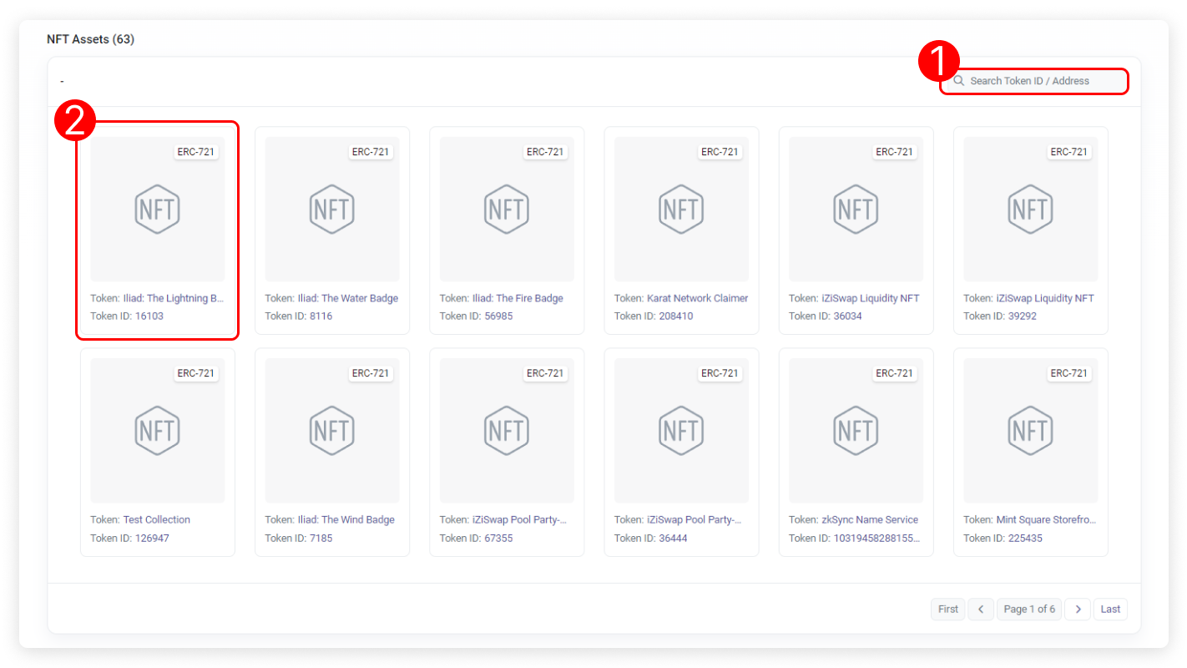Click the Page 1 of 6 indicator
The image size is (1187, 668).
tap(1029, 609)
